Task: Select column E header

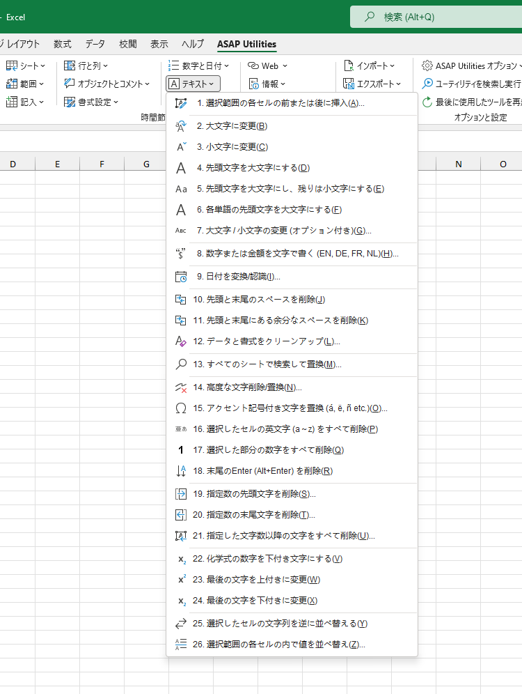Action: coord(57,164)
